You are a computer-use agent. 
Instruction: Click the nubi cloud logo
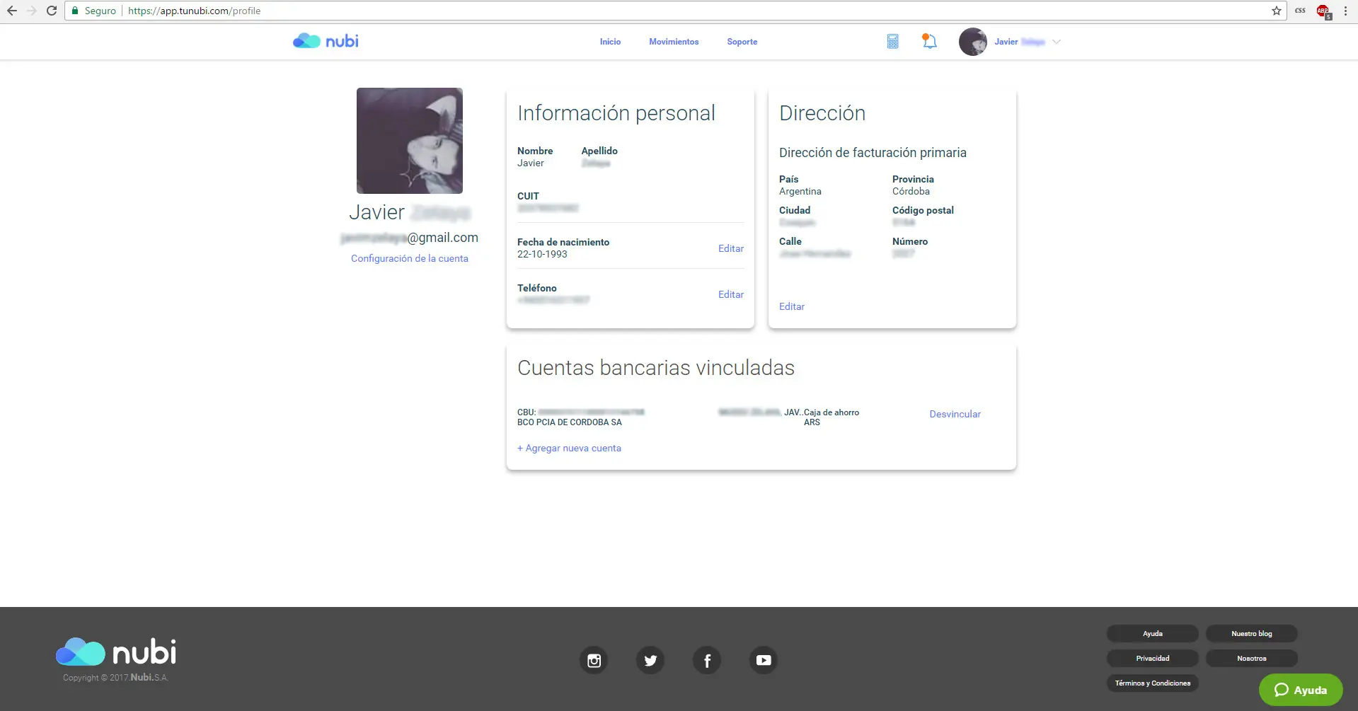tap(306, 40)
